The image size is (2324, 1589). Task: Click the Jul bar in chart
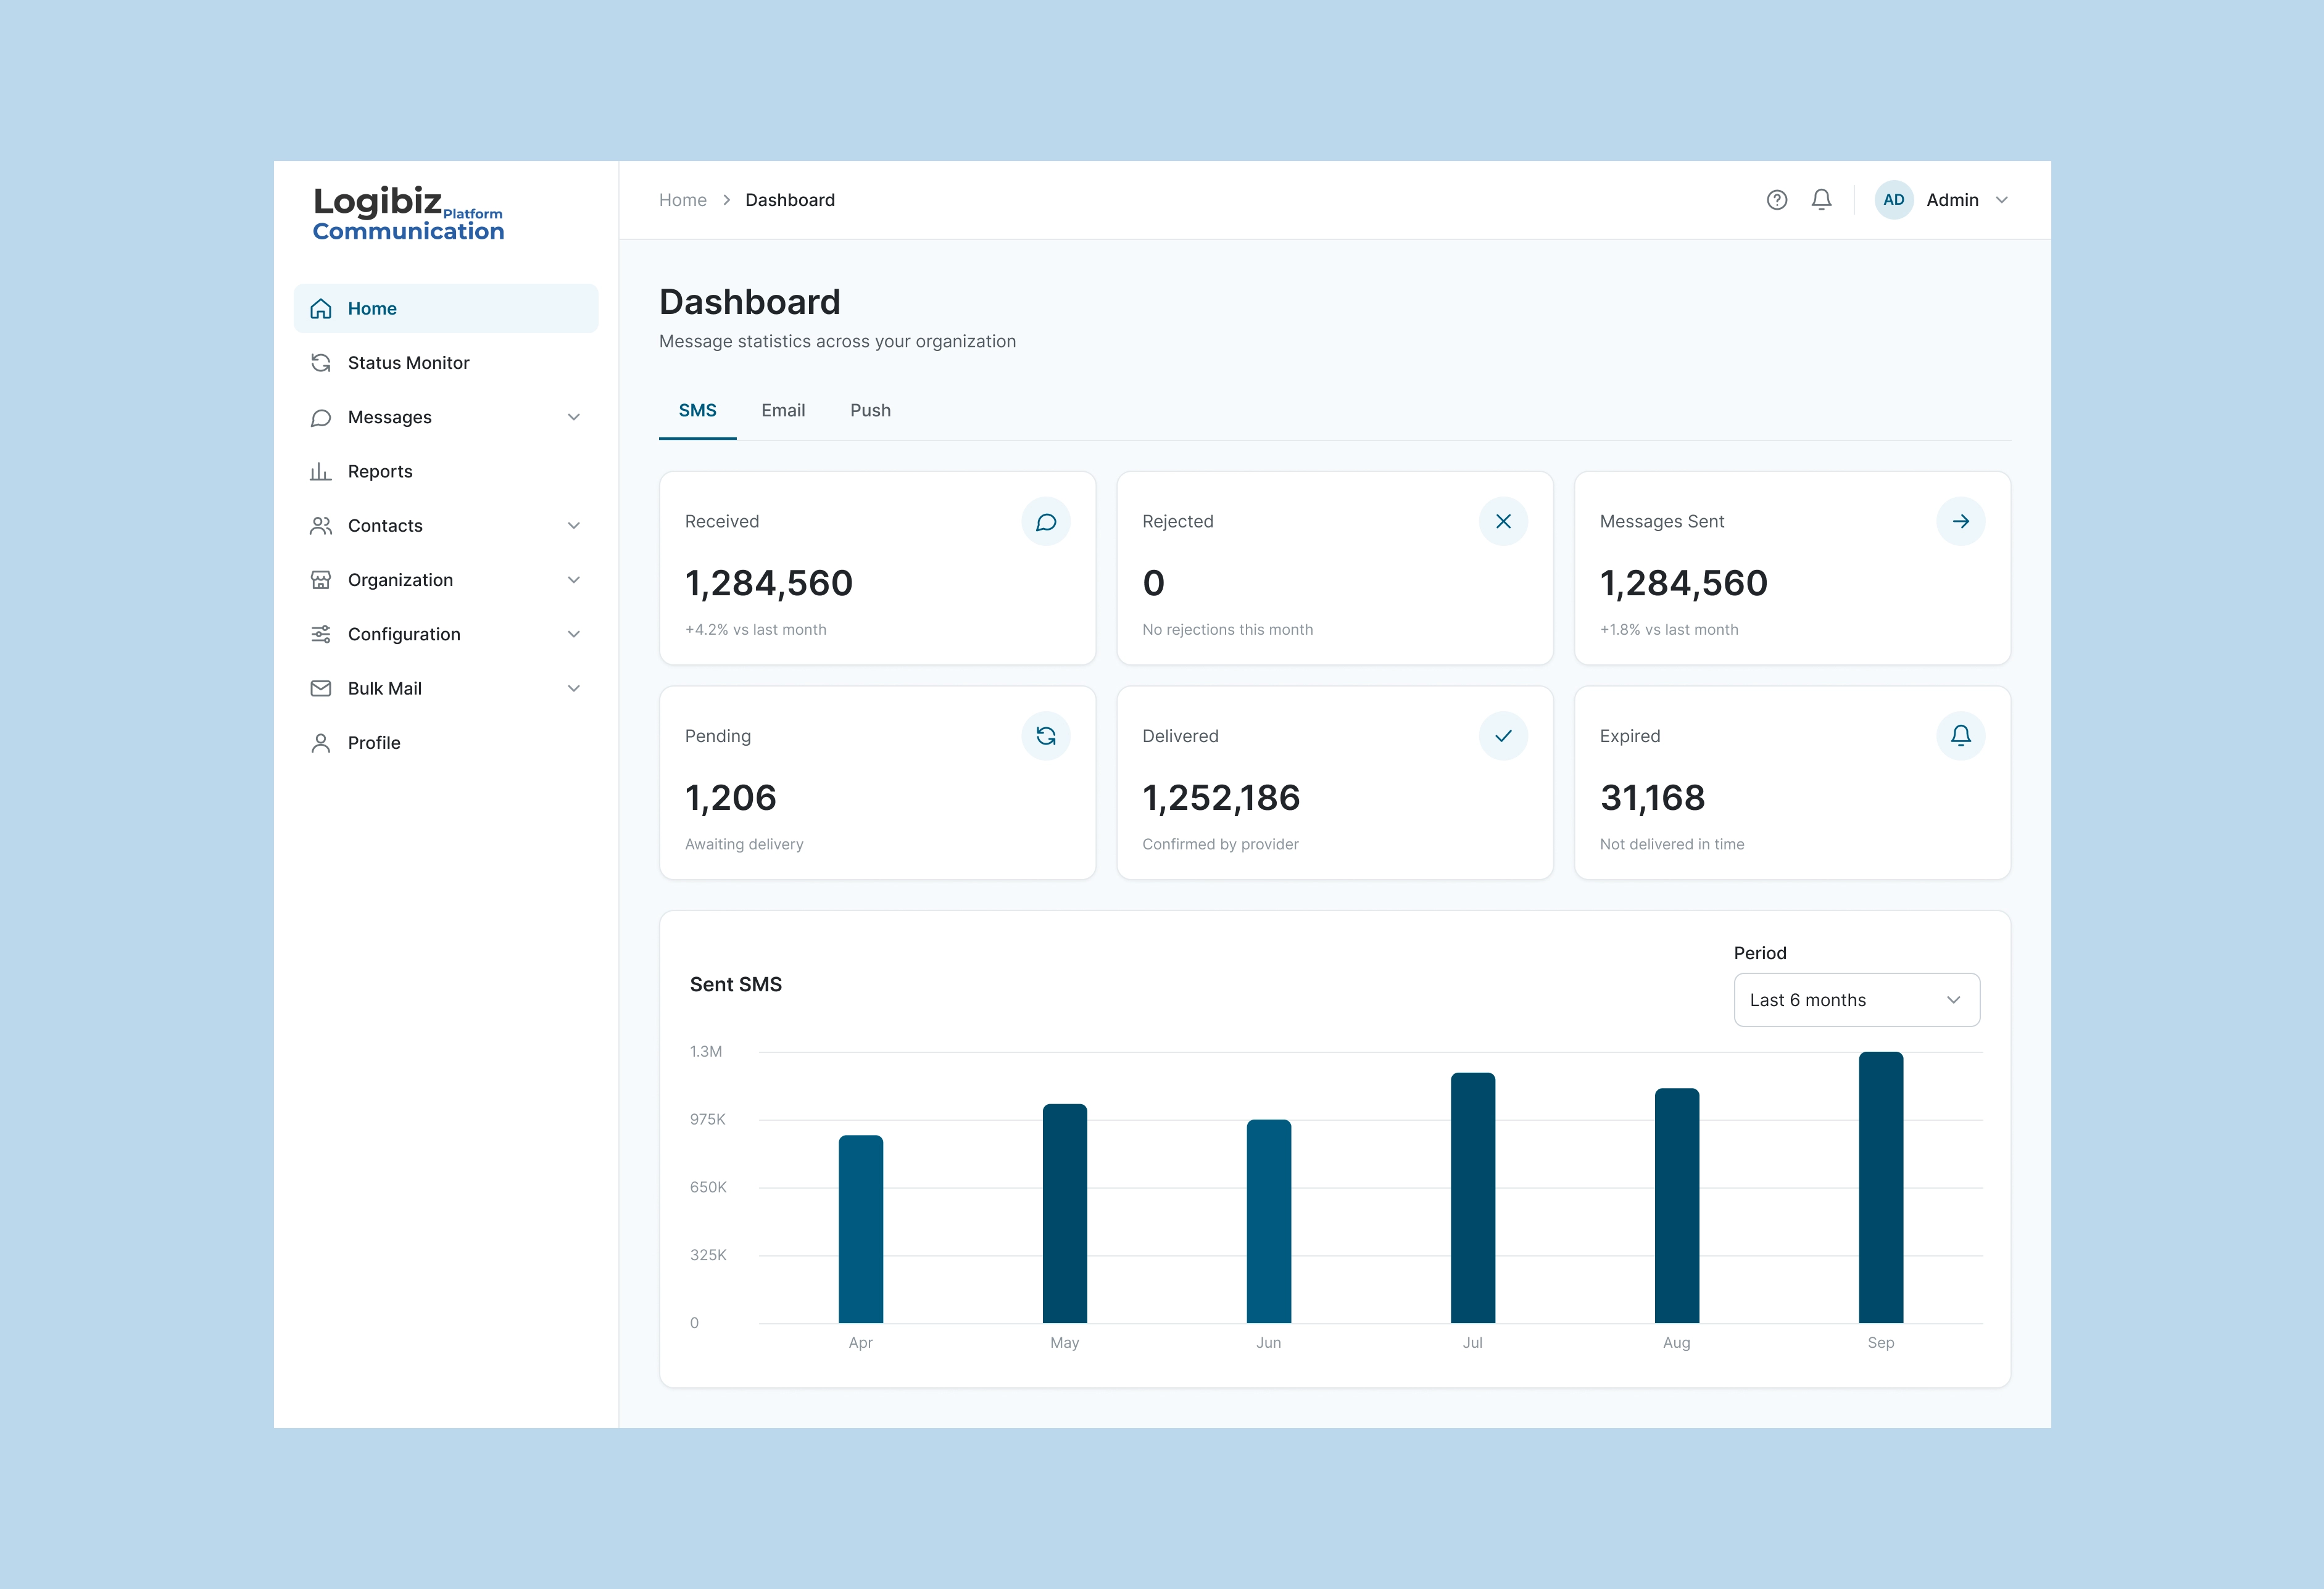[x=1472, y=1197]
